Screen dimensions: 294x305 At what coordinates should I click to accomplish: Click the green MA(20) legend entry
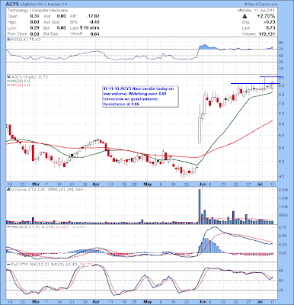(x=19, y=81)
